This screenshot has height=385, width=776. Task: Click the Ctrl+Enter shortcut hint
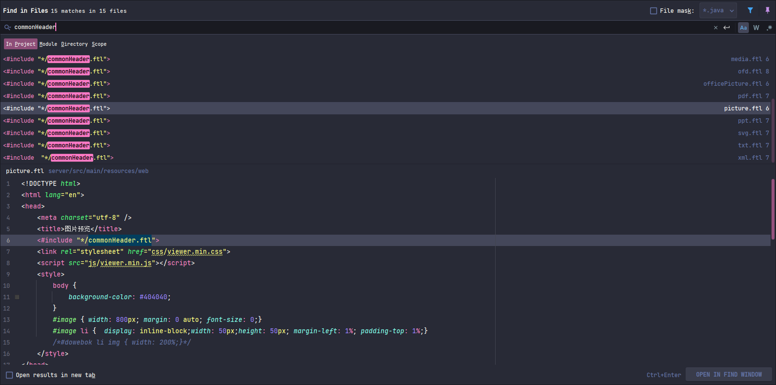click(664, 375)
